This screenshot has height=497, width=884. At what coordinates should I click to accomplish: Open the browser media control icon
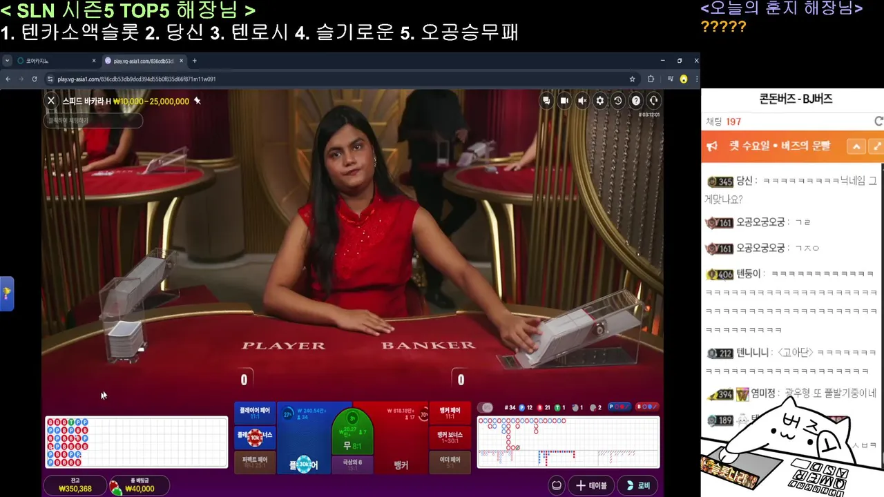click(670, 79)
